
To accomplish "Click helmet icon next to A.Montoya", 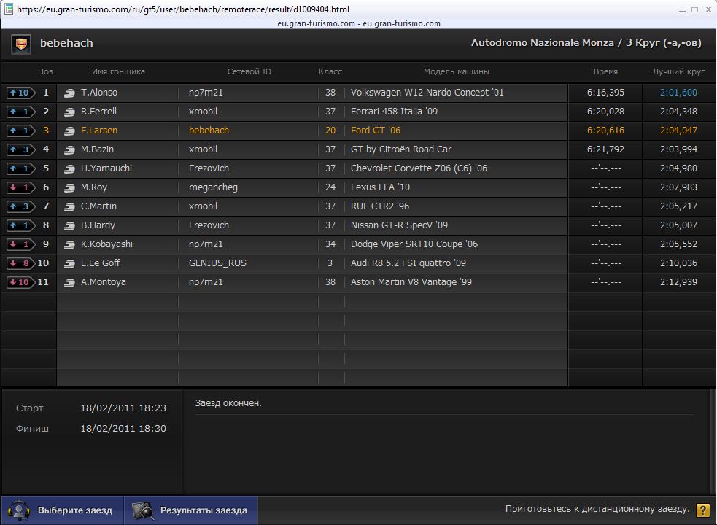I will [69, 283].
